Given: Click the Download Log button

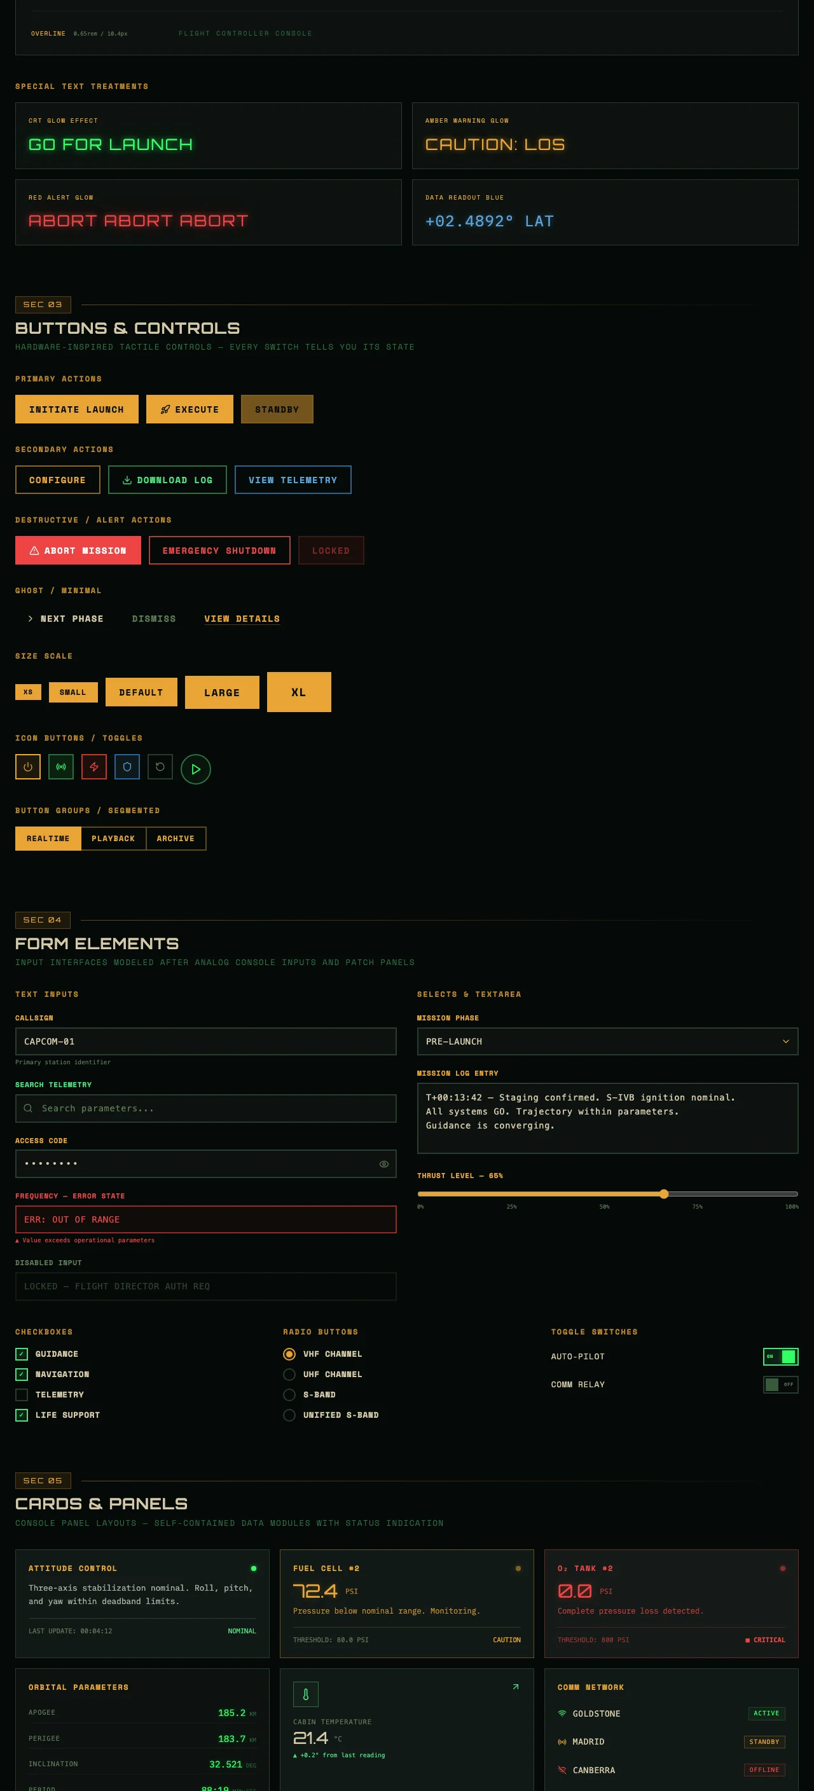Looking at the screenshot, I should (168, 480).
